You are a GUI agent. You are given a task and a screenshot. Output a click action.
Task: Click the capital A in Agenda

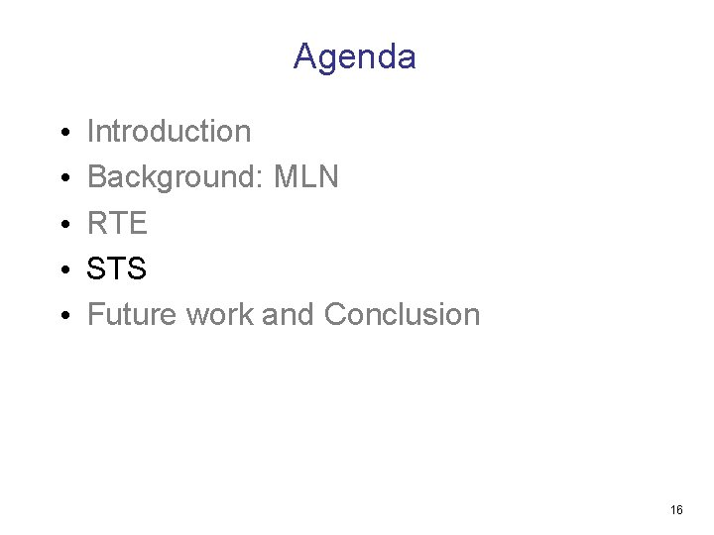(305, 55)
